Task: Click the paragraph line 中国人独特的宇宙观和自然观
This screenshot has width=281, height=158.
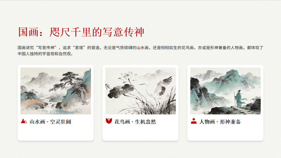Action: point(45,54)
